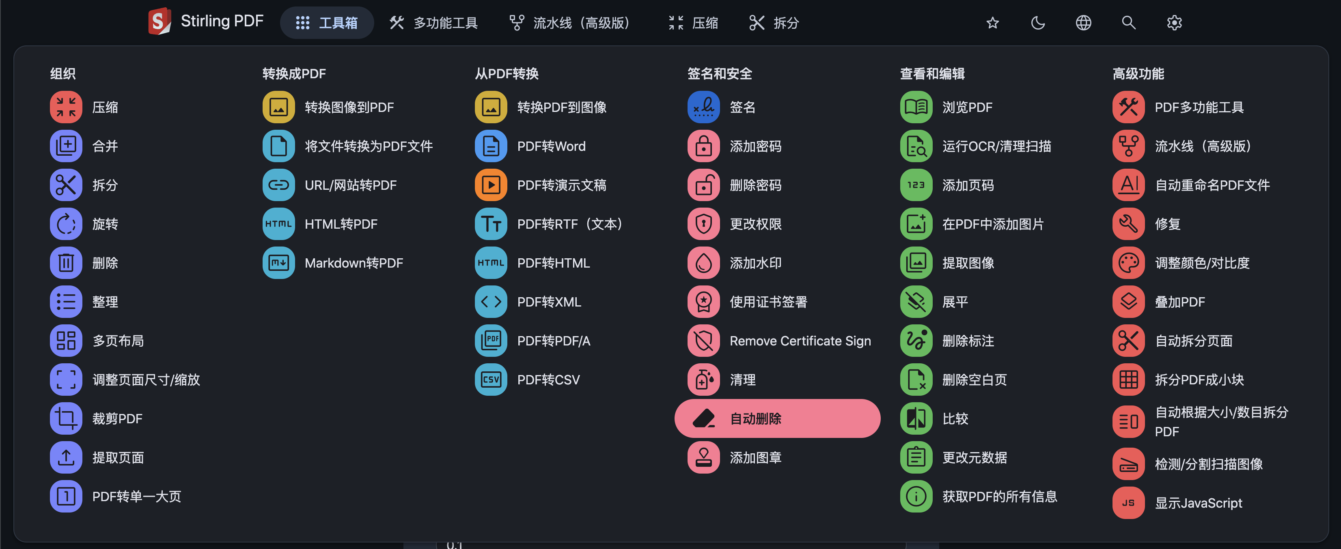Click the 调整颜色/对比度 palette icon
1341x549 pixels.
1128,263
